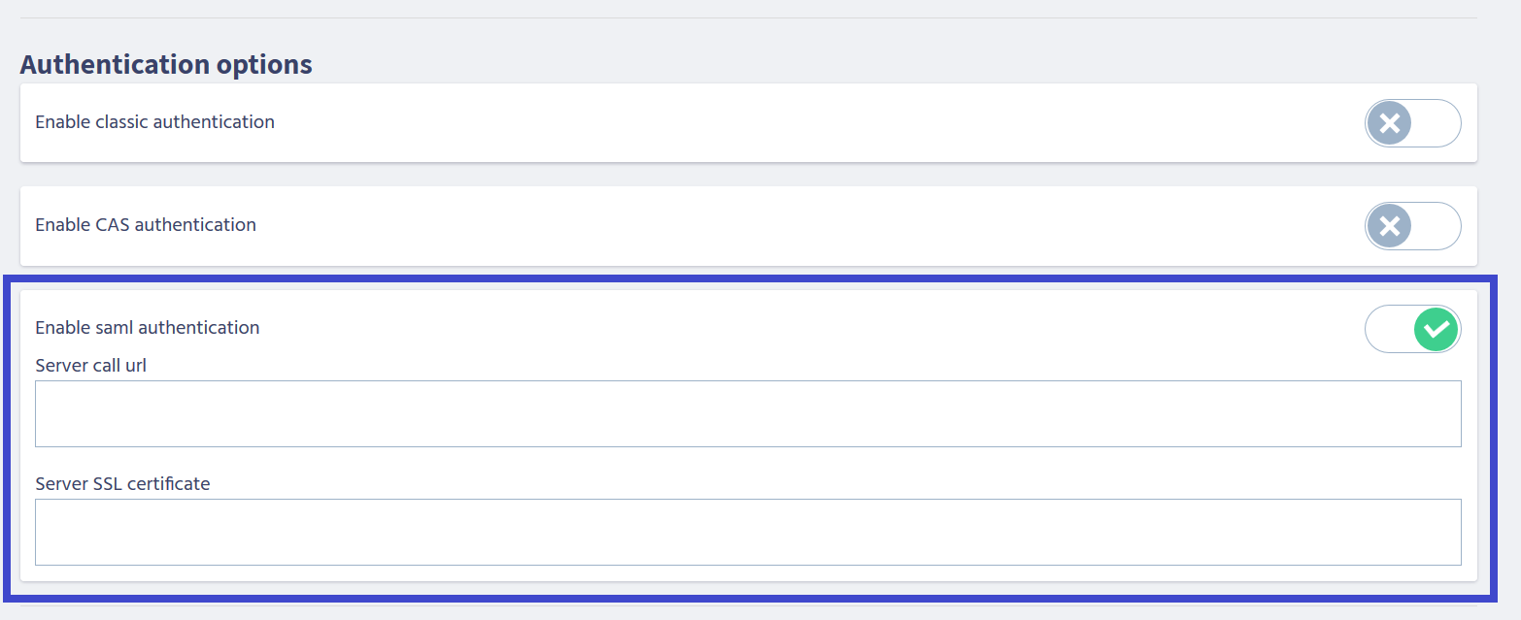Click the "Authentication options" section heading
The image size is (1521, 620).
point(166,65)
